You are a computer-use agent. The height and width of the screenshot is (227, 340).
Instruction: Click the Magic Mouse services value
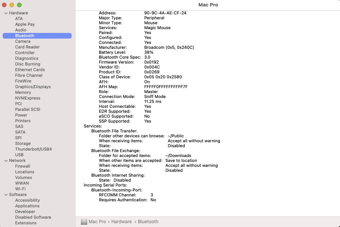click(x=158, y=28)
